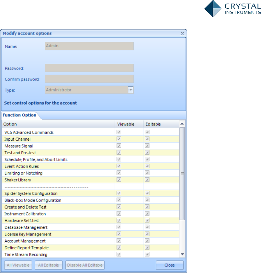This screenshot has height=273, width=261.
Task: Click the Confirm password field
Action: [x=89, y=79]
